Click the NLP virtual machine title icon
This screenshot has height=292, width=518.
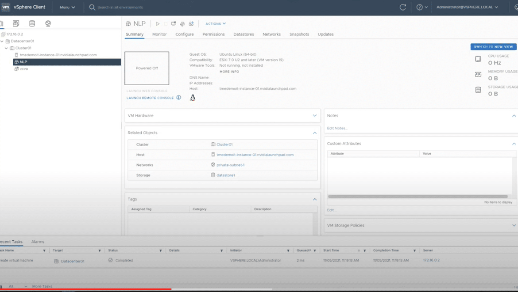coord(128,24)
